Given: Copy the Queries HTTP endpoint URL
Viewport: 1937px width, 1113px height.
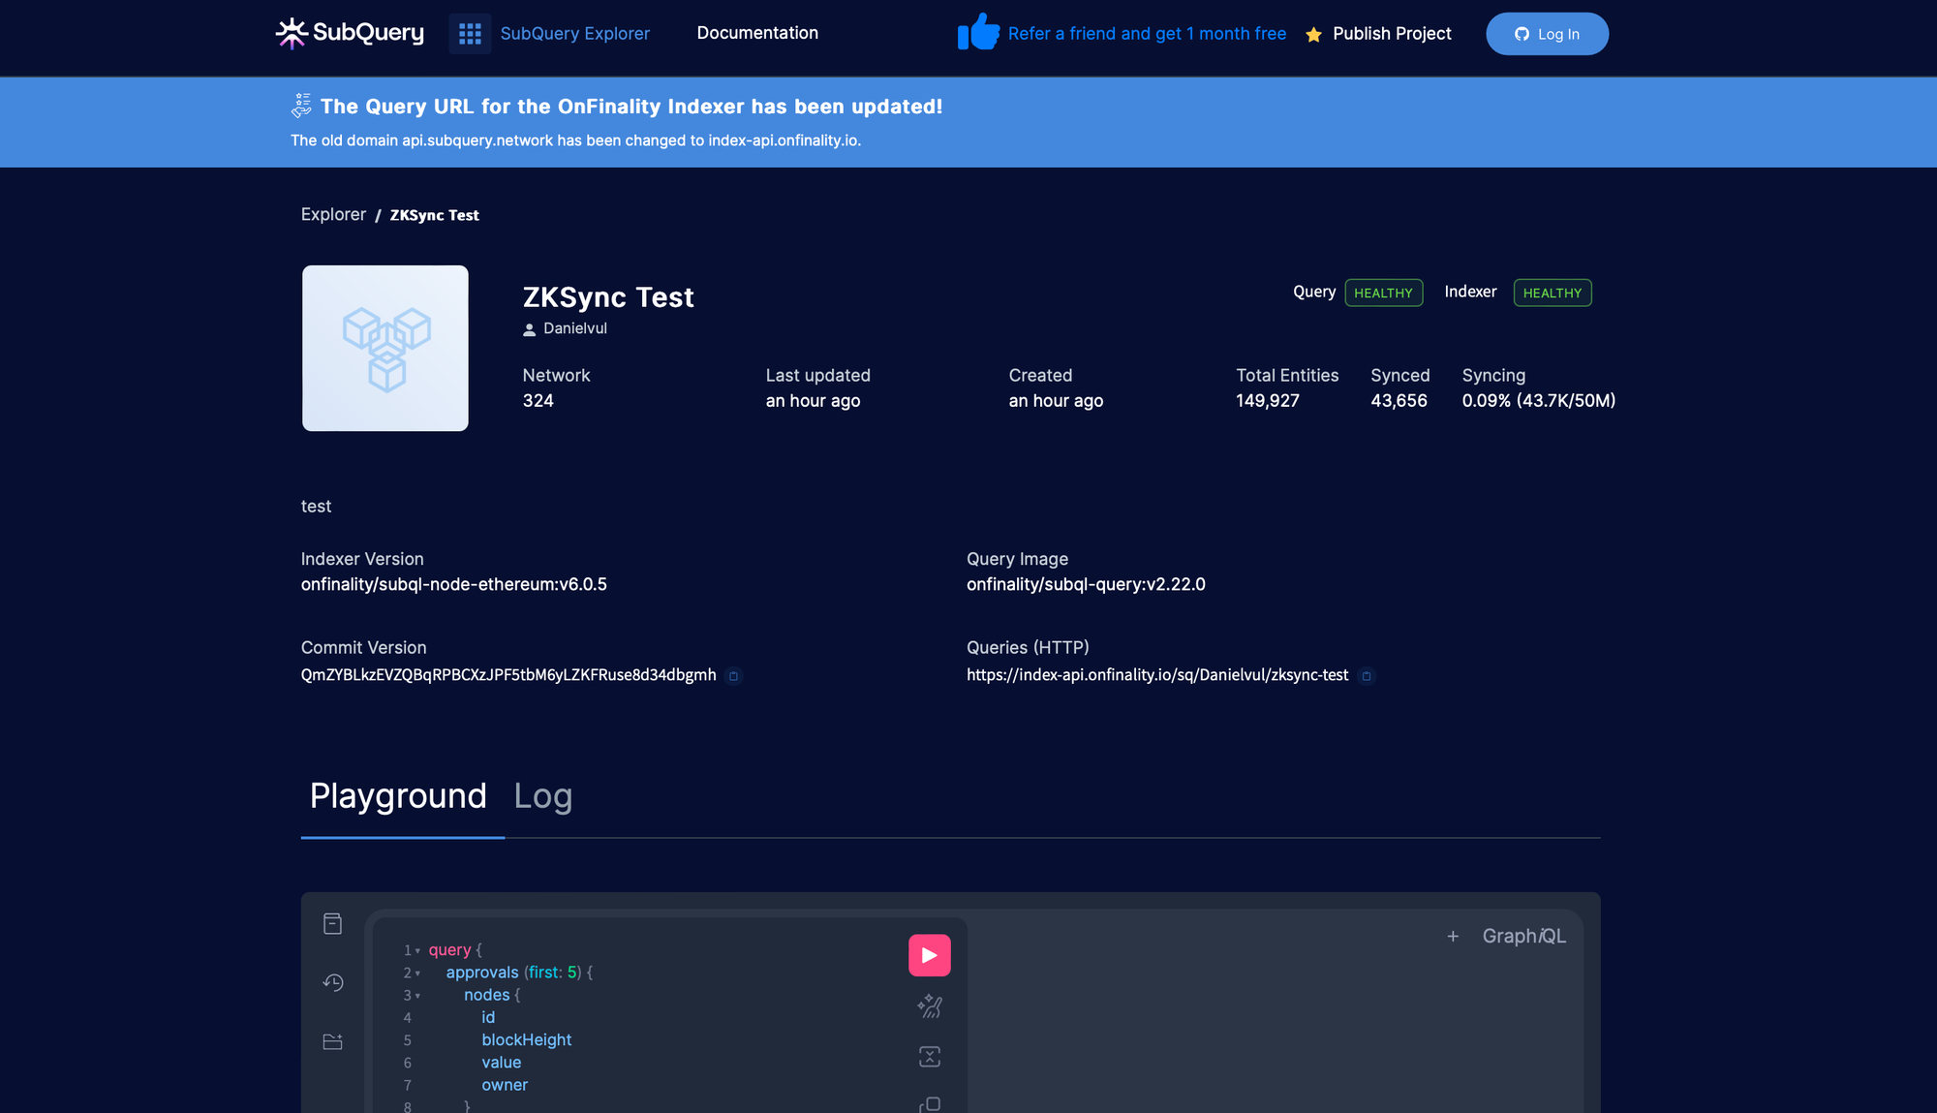Looking at the screenshot, I should pos(1366,676).
